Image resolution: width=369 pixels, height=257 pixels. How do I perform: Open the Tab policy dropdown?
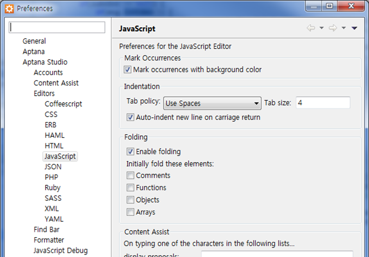212,103
